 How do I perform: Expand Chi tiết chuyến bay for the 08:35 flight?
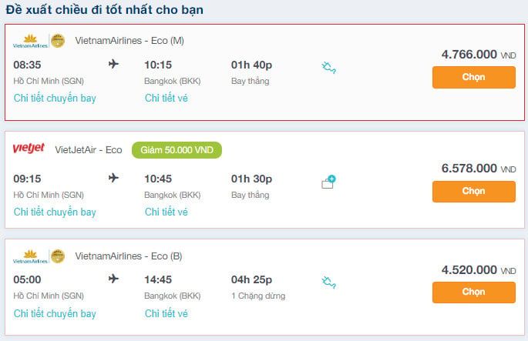coord(55,98)
